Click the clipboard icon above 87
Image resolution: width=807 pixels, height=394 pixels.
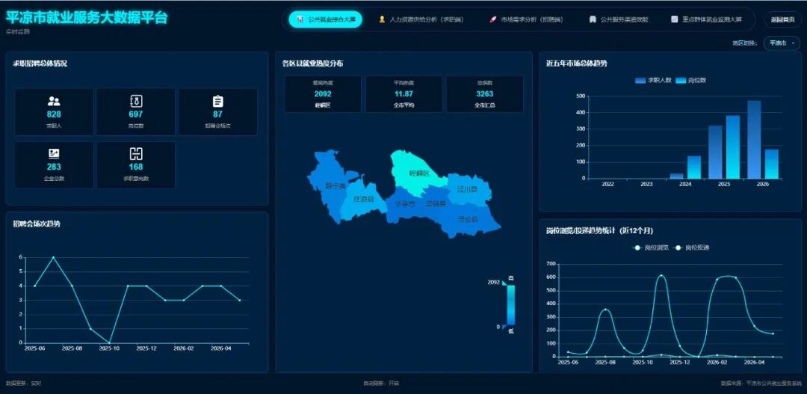pyautogui.click(x=217, y=102)
